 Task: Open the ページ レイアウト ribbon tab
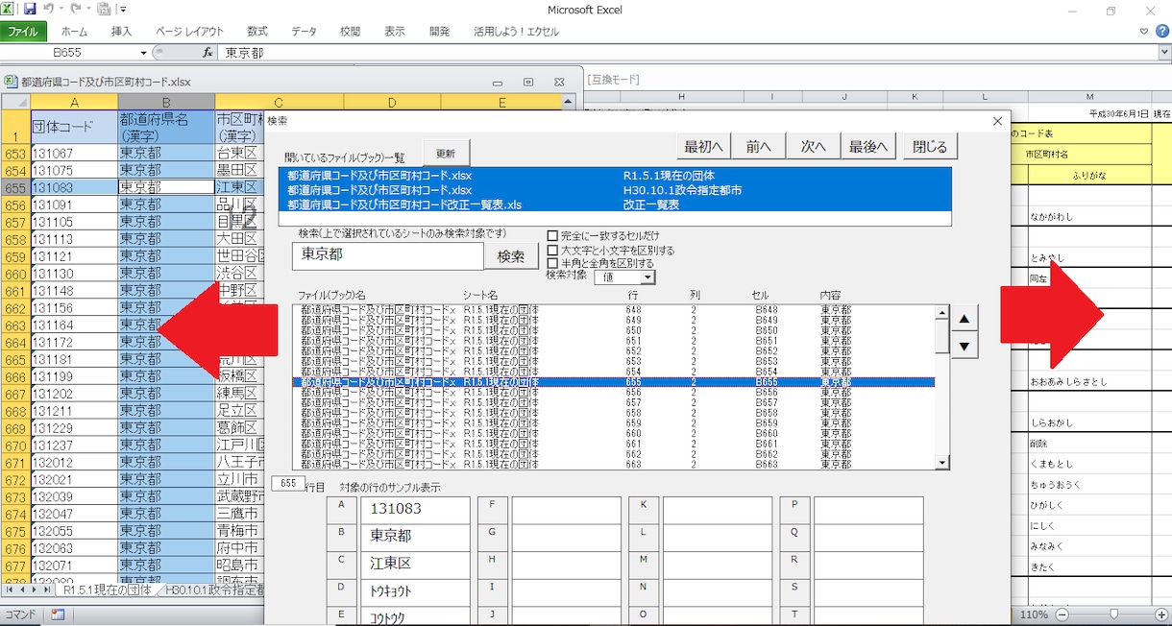tap(189, 32)
